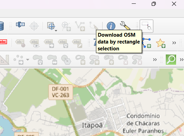Click the DF-001 VC-263 road shield on map
The height and width of the screenshot is (136, 184).
61,92
